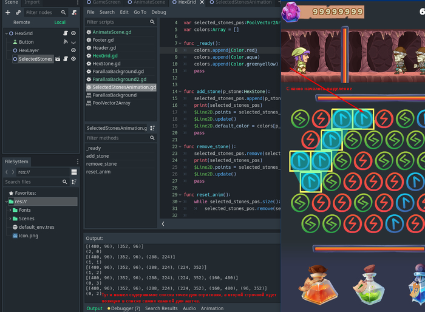The height and width of the screenshot is (312, 425).
Task: Open the Debug menu in script editor
Action: pos(158,12)
